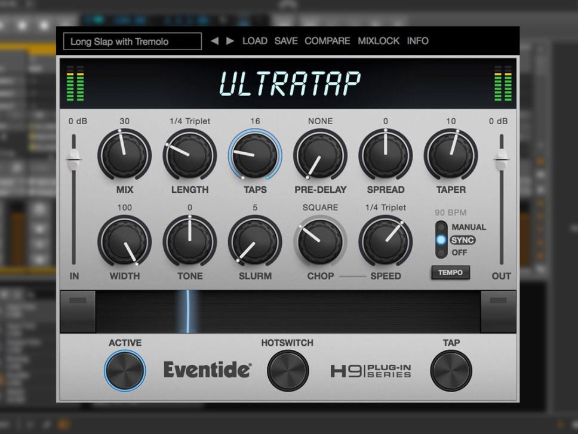578x434 pixels.
Task: Click the LENGTH knob
Action: (x=189, y=155)
